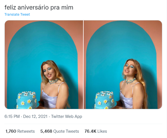Click the beaded necklace in right photo

130,80
